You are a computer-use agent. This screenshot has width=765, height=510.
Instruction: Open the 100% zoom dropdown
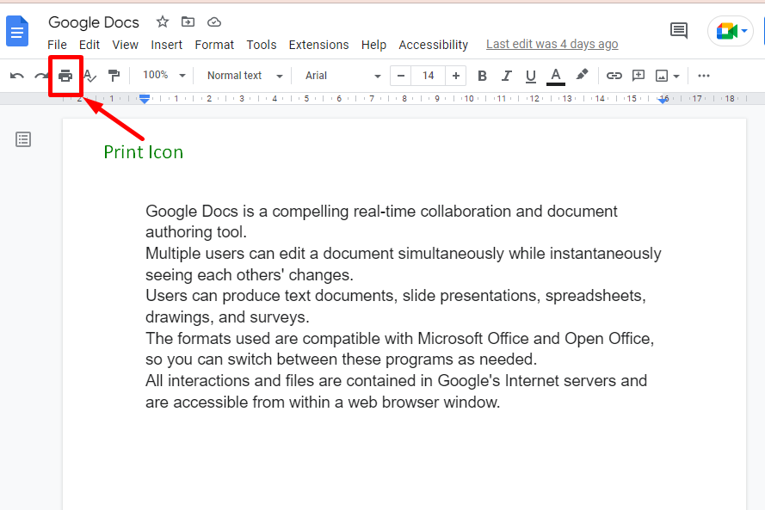pyautogui.click(x=163, y=75)
